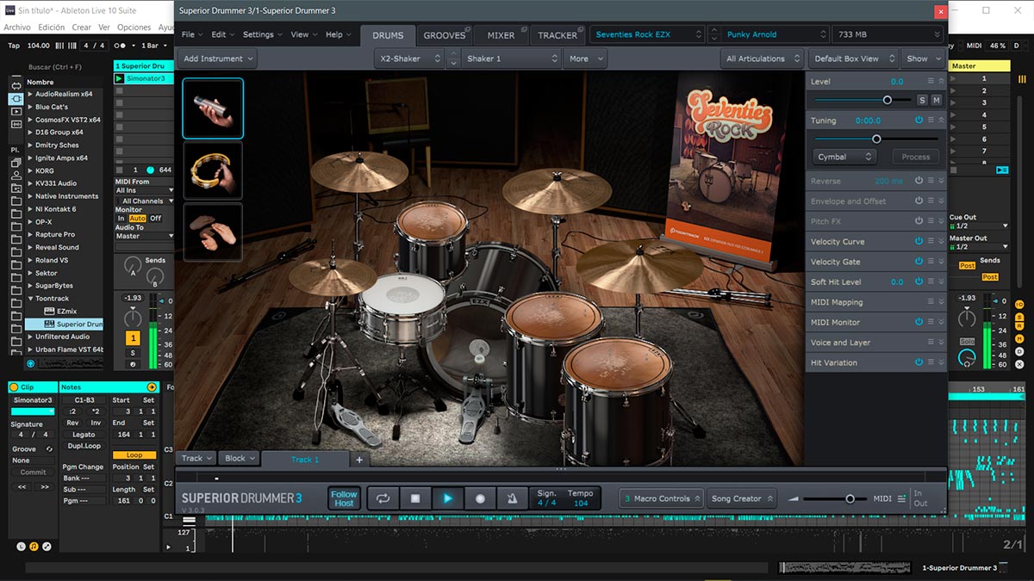The width and height of the screenshot is (1034, 581).
Task: Mute the instrument with the M button under Level
Action: point(936,101)
